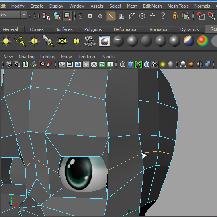Viewport: 217px width, 217px height.
Task: Open the Assets menu
Action: (97, 6)
